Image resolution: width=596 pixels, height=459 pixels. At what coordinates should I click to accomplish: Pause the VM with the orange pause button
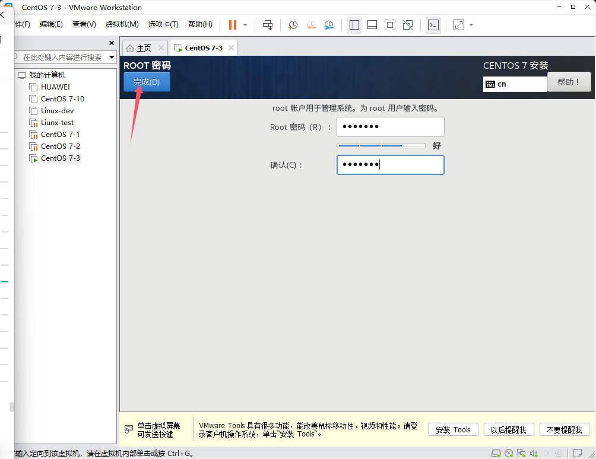233,25
